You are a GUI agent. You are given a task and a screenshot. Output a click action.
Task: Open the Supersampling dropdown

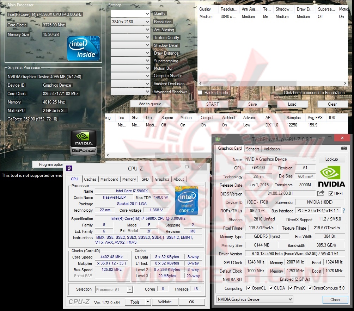(130, 61)
